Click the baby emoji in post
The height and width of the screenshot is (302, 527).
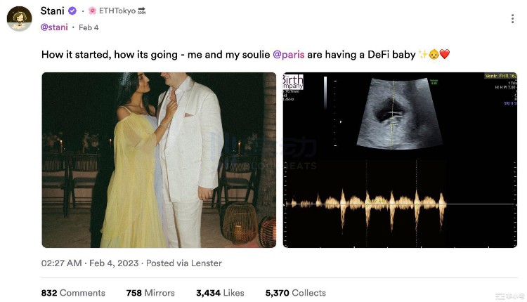[x=434, y=54]
